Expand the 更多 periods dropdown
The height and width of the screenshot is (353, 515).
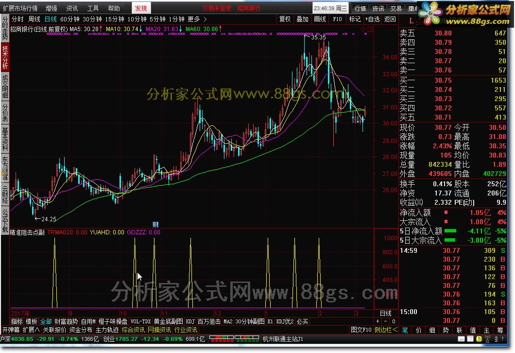[x=197, y=19]
